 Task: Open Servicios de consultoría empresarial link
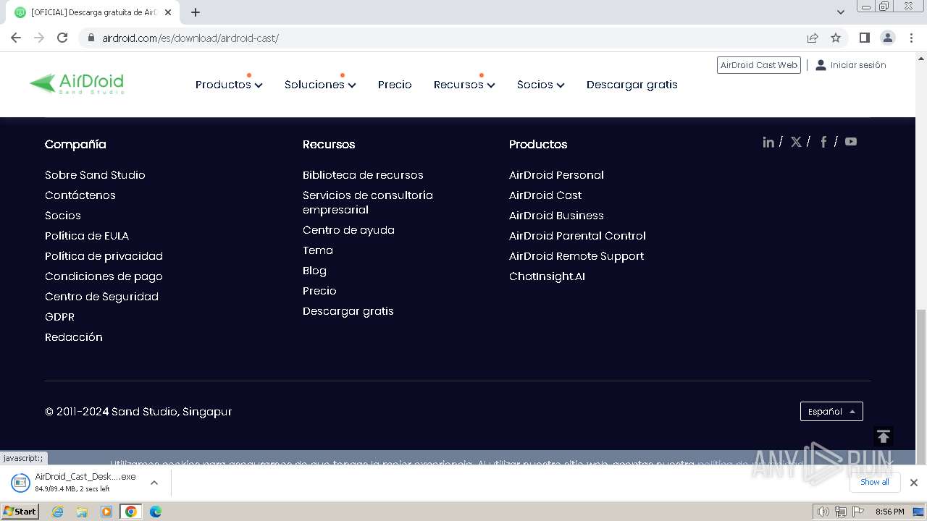pyautogui.click(x=368, y=203)
